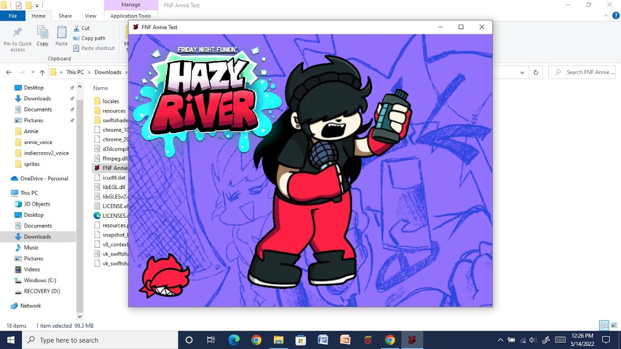
Task: Open the File tab
Action: [x=13, y=16]
